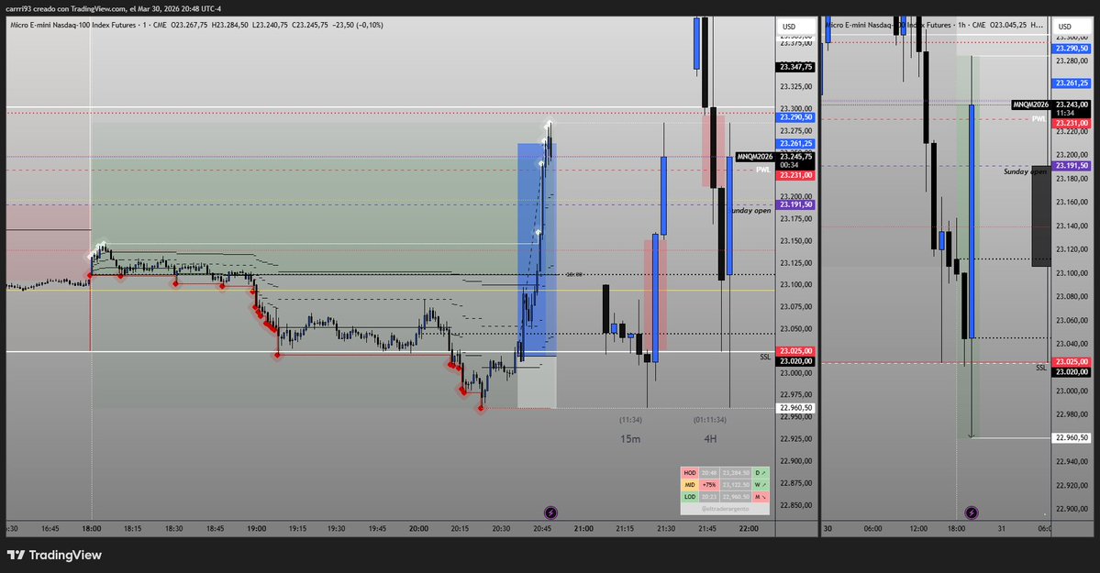Open the USD currency selector on the 1h chart
The image size is (1100, 573).
point(1072,27)
